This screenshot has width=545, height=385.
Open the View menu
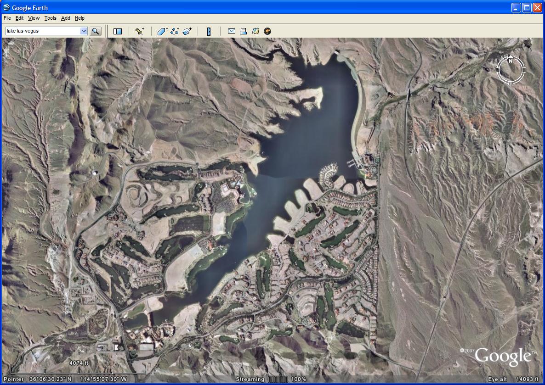click(x=34, y=18)
